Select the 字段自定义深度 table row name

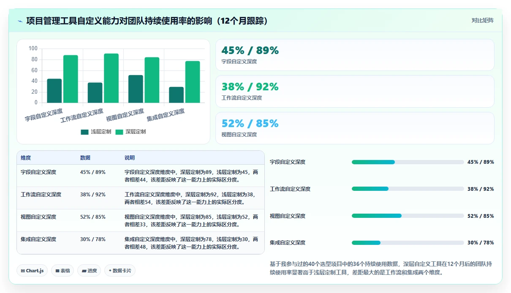tap(38, 172)
